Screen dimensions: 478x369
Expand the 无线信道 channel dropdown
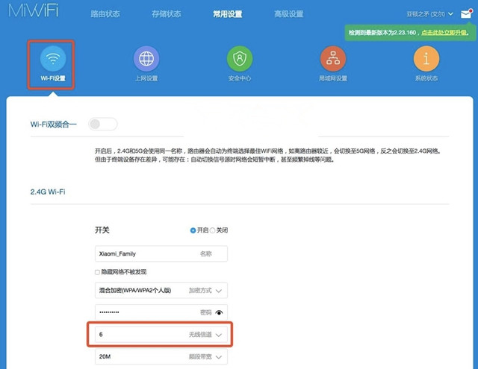(x=219, y=336)
